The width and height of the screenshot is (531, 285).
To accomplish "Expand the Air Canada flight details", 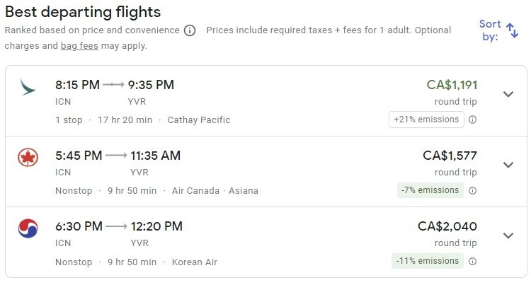I will point(508,165).
